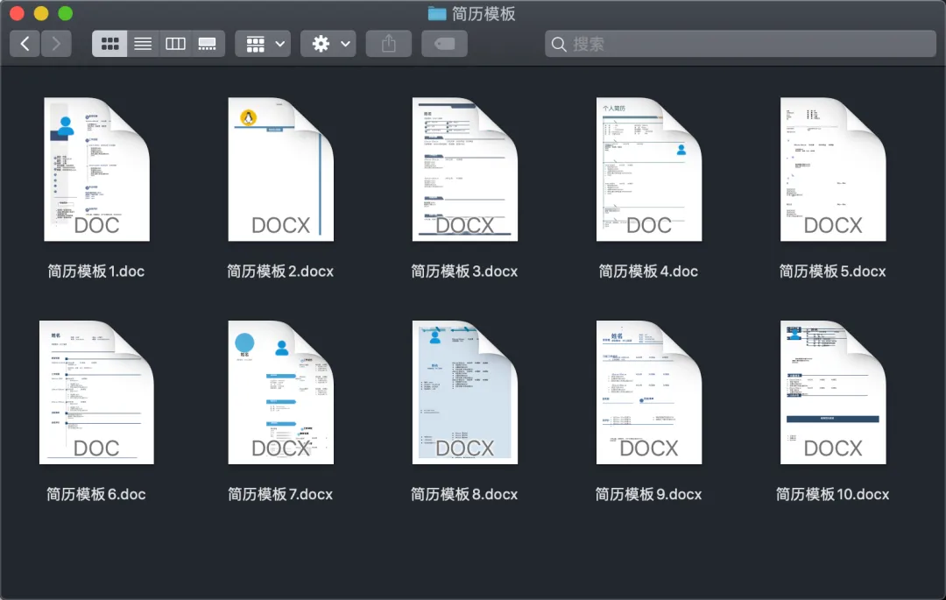Select the 简历模板 10.docx file icon

[x=833, y=392]
